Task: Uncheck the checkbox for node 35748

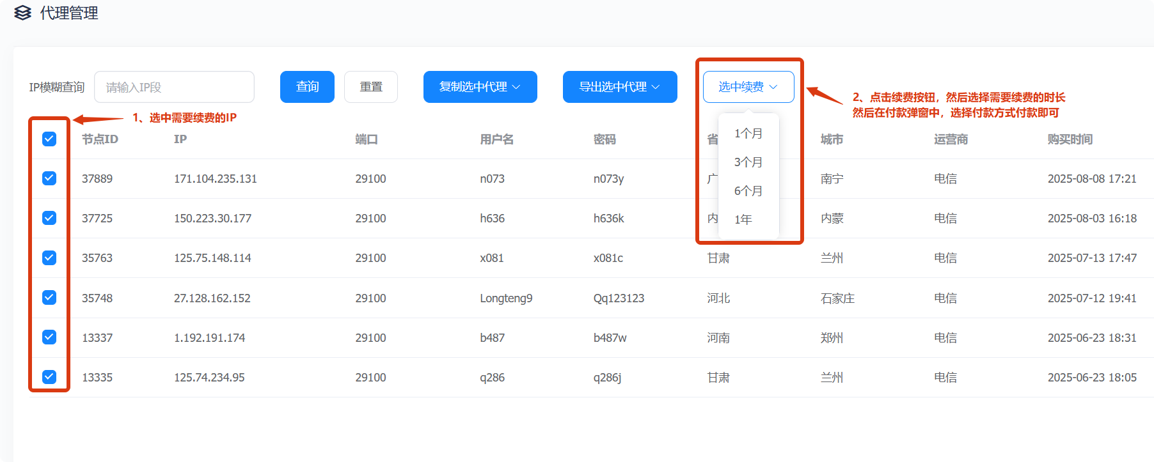Action: [49, 297]
